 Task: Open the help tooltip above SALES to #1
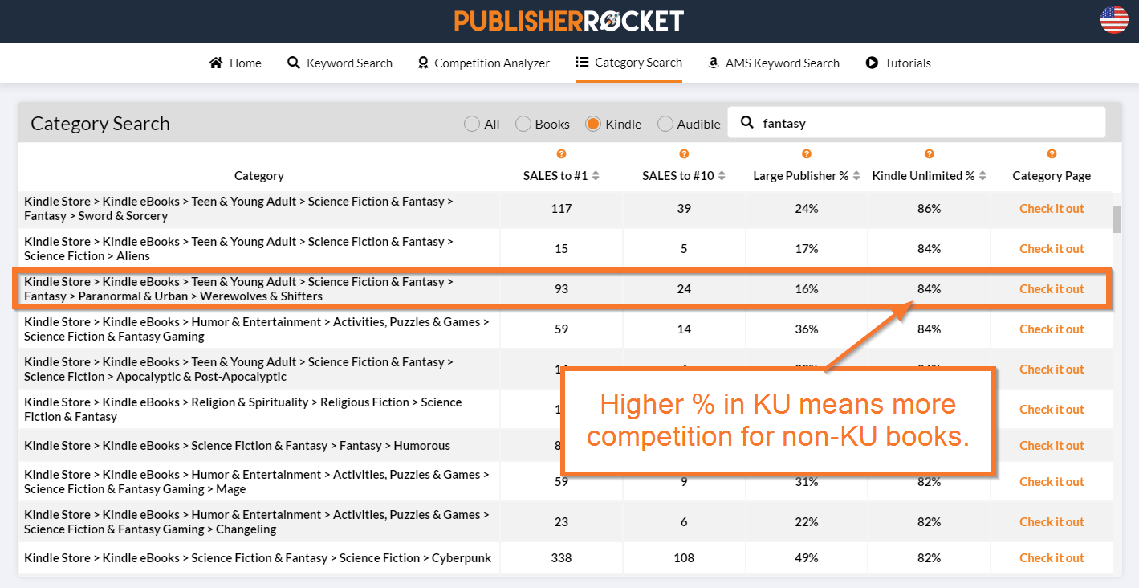tap(561, 153)
